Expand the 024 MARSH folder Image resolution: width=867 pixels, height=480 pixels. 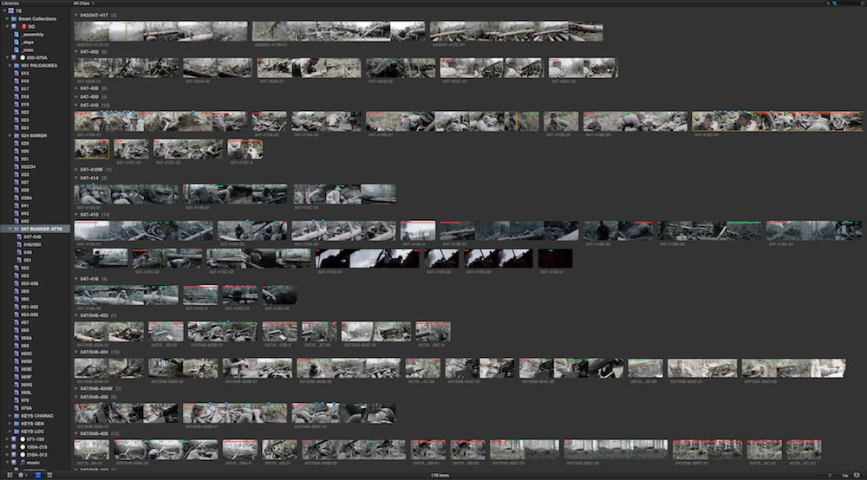[x=10, y=135]
